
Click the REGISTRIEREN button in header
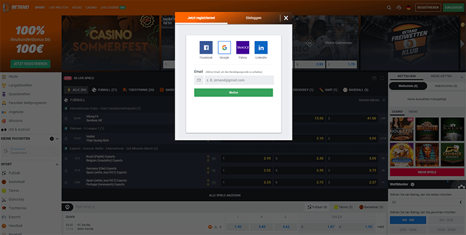tap(428, 8)
